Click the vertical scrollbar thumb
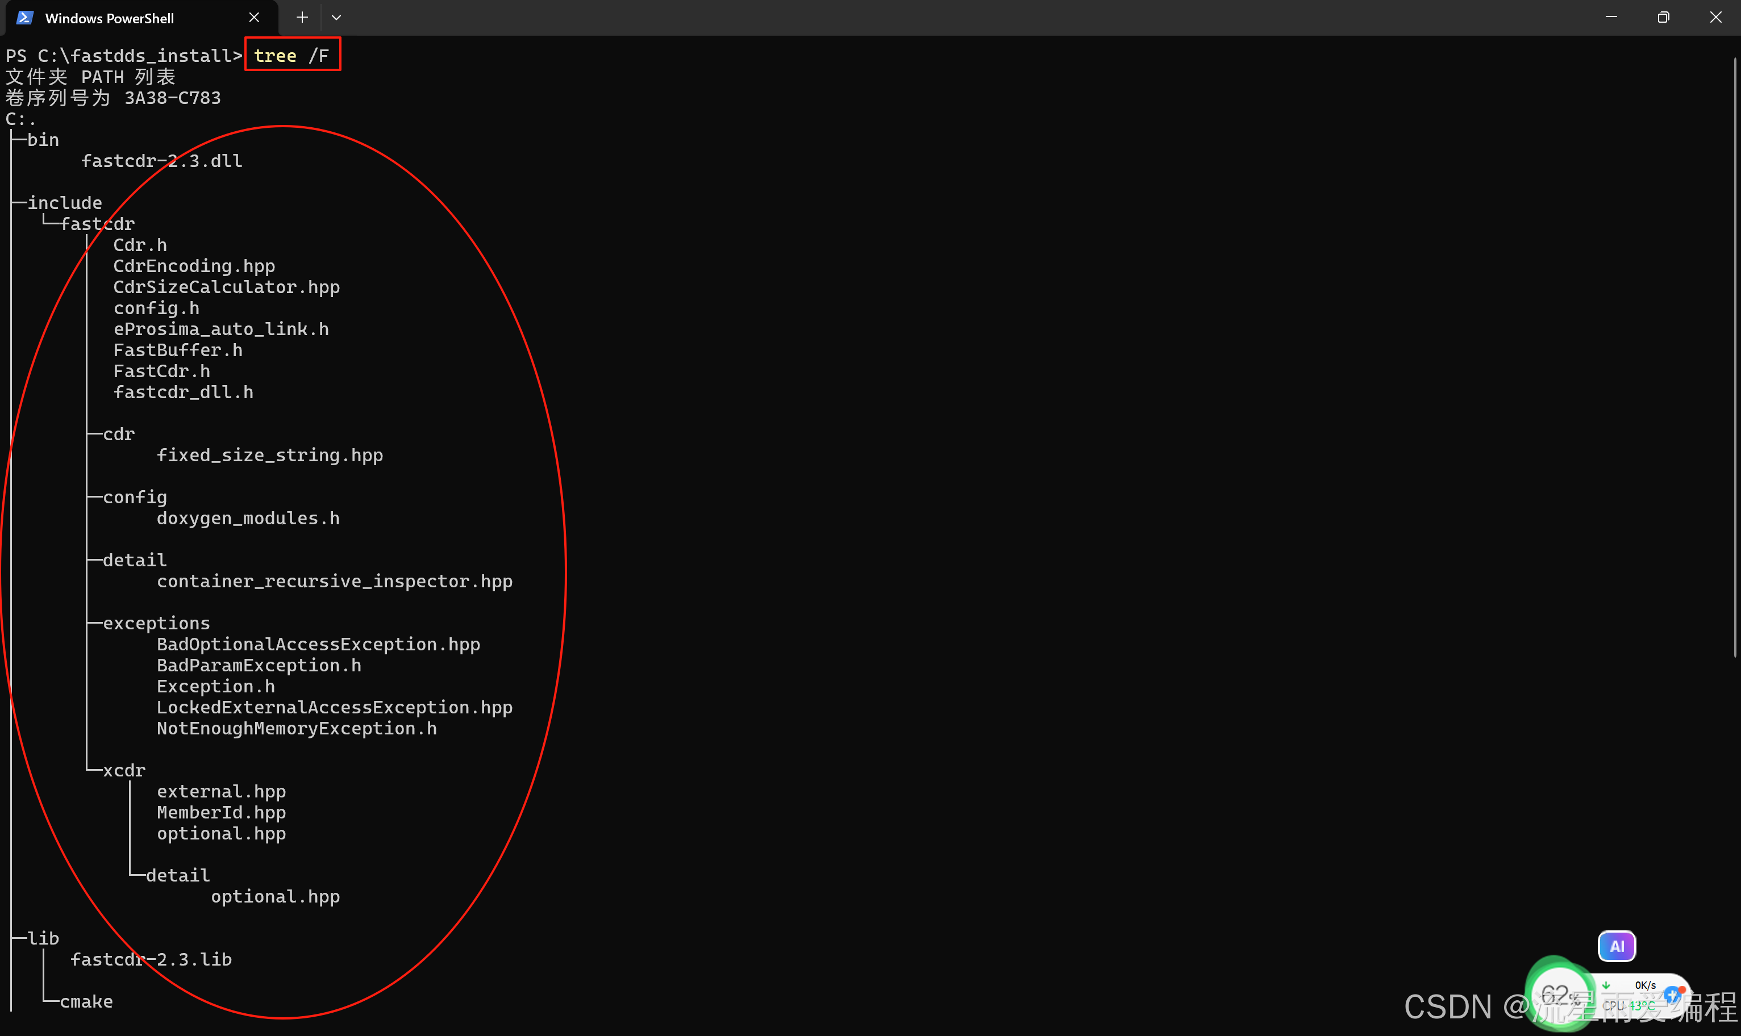Screen dimensions: 1741x1036 [1735, 356]
